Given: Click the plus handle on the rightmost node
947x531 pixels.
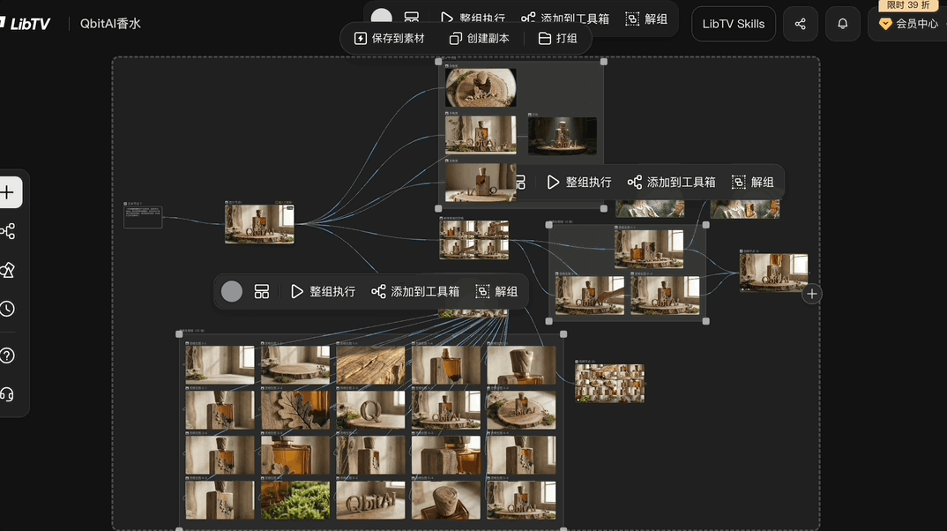Looking at the screenshot, I should coord(812,295).
